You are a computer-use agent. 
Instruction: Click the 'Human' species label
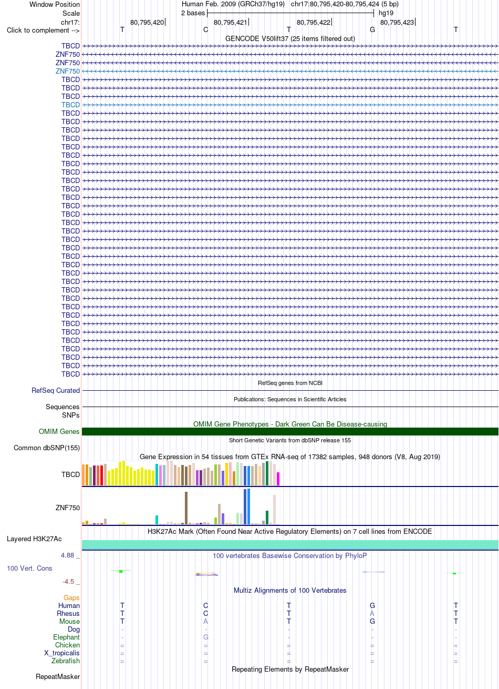click(x=69, y=606)
